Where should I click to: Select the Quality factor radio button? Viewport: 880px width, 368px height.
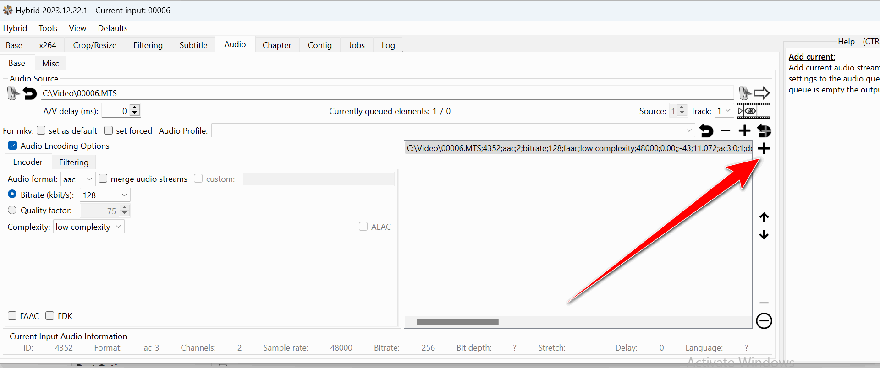(x=12, y=211)
